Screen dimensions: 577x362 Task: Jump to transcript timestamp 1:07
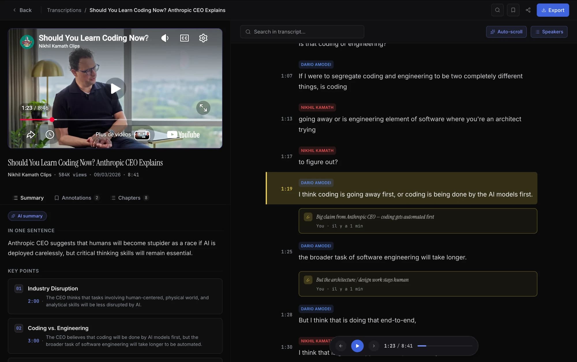287,76
